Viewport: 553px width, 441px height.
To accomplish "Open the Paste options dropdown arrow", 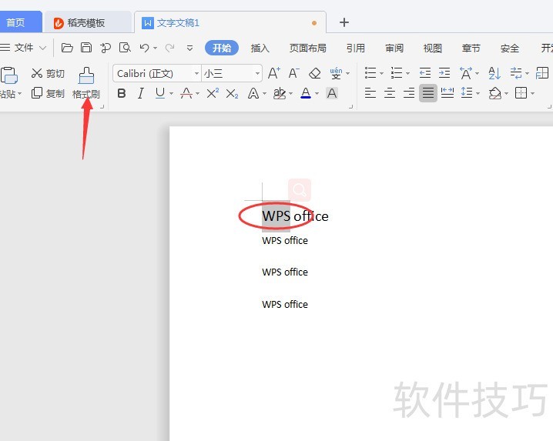I will click(20, 94).
